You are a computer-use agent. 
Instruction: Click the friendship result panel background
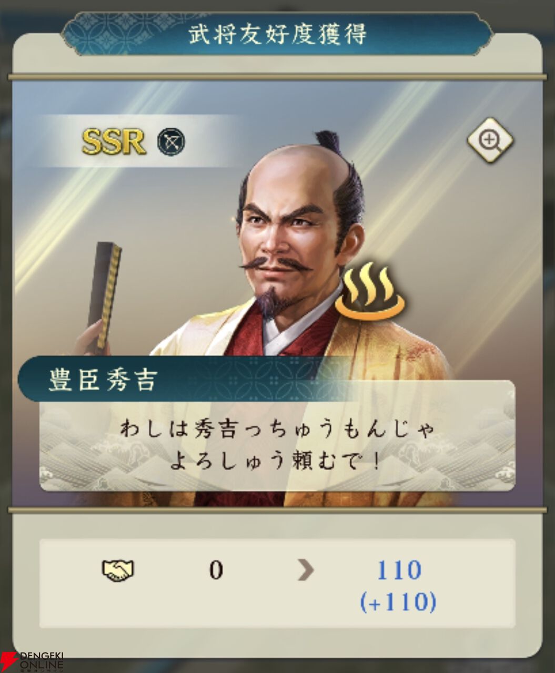point(277,584)
